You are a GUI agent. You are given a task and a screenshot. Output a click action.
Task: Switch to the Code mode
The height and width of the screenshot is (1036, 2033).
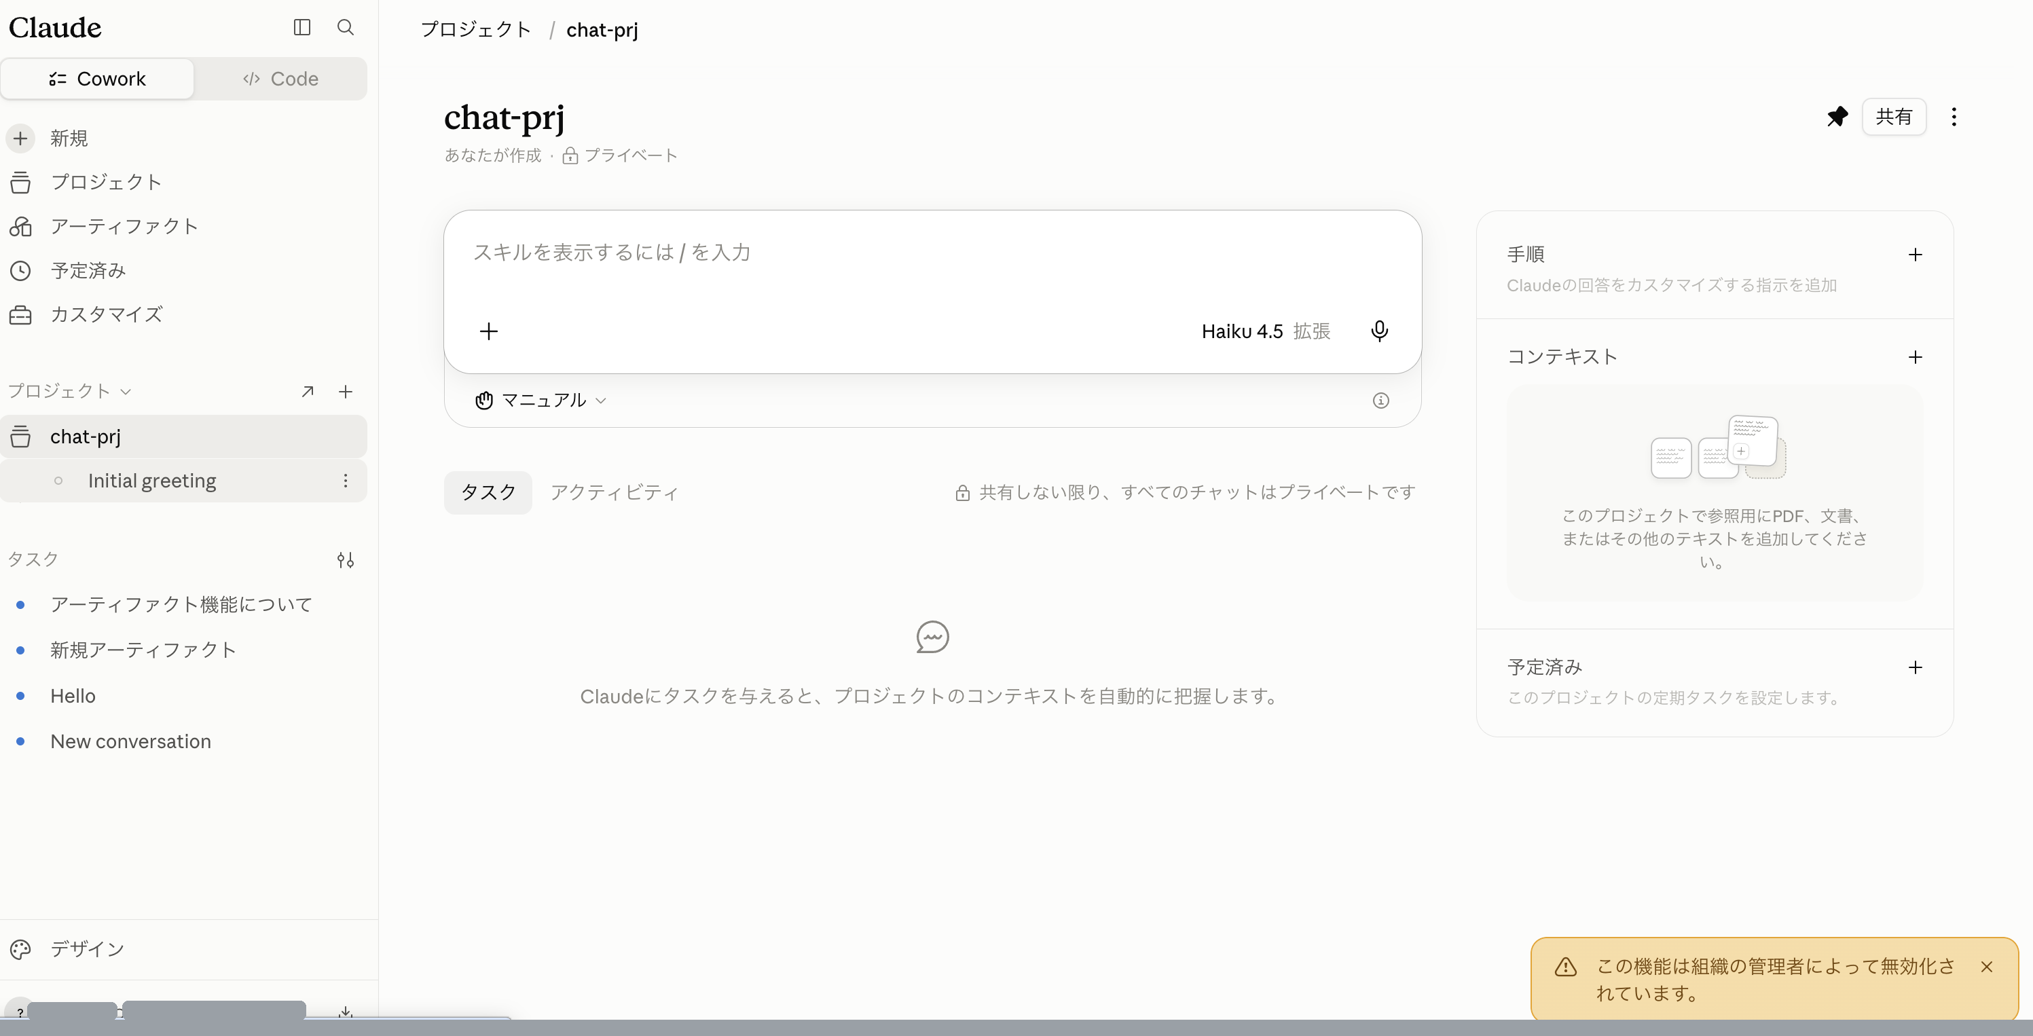click(280, 79)
